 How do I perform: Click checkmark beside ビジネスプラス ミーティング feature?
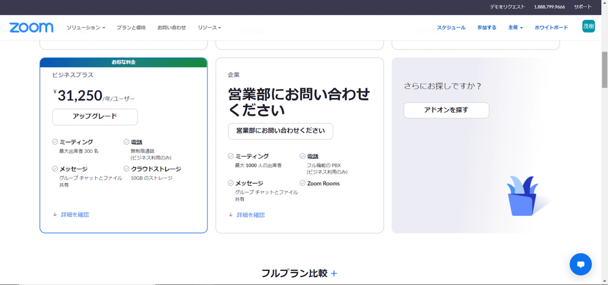tap(55, 142)
